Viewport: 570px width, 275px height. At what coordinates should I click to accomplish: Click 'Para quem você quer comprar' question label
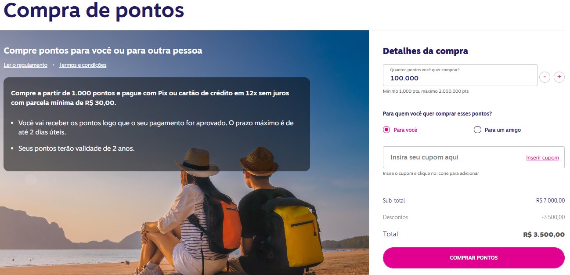click(437, 114)
